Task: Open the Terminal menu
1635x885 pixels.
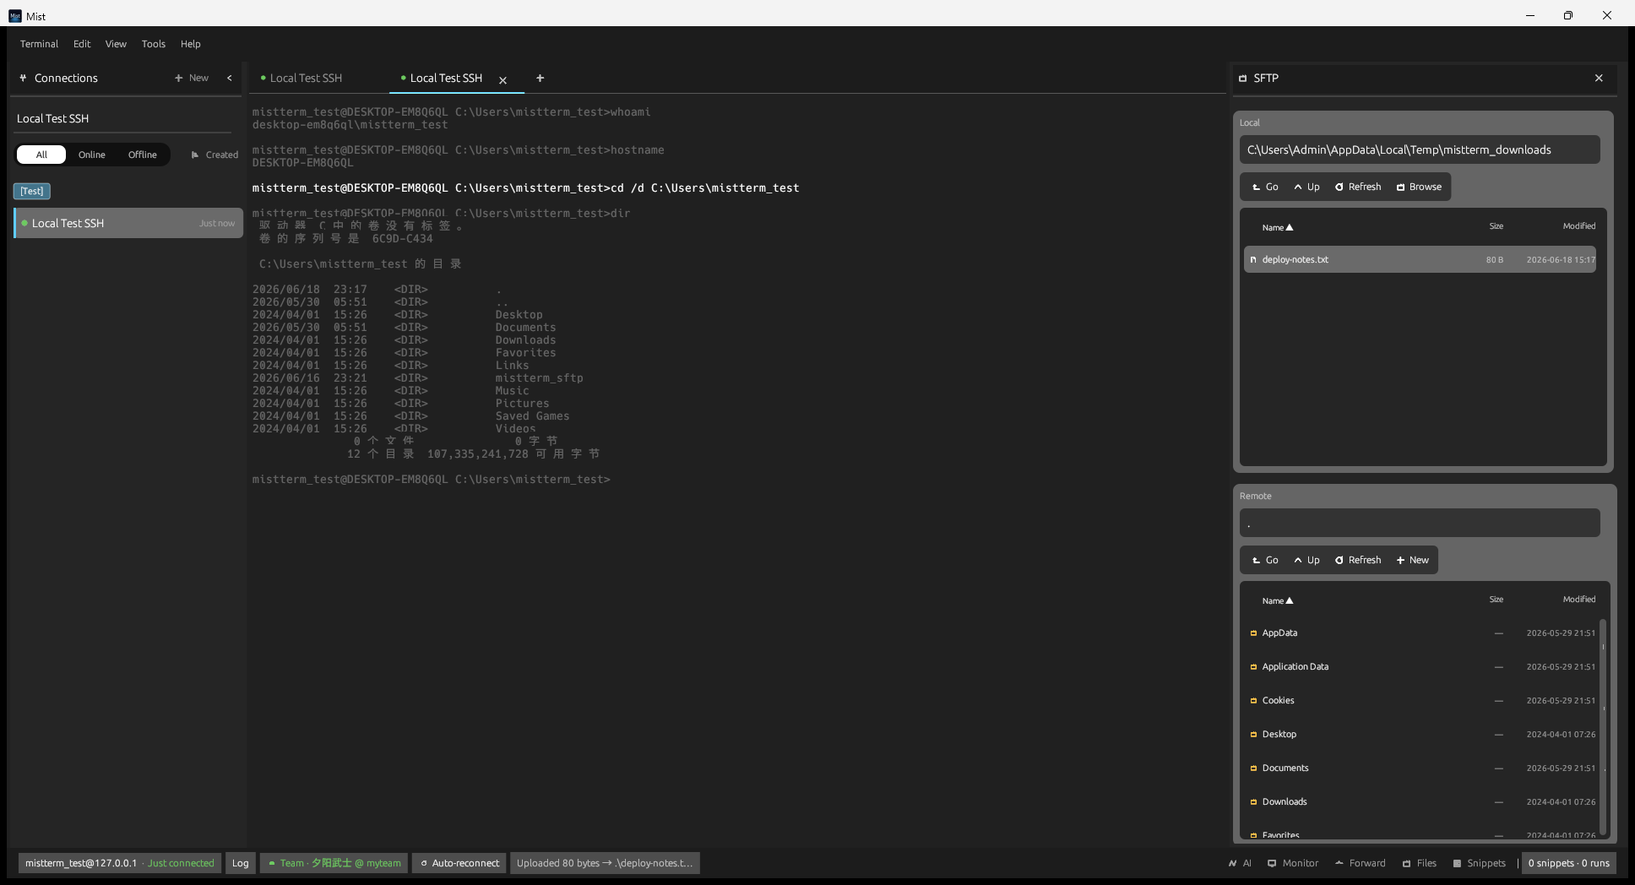Action: click(x=39, y=44)
